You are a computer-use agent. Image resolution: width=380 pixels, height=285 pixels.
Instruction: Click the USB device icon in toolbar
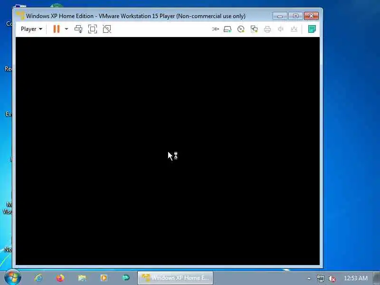point(294,29)
